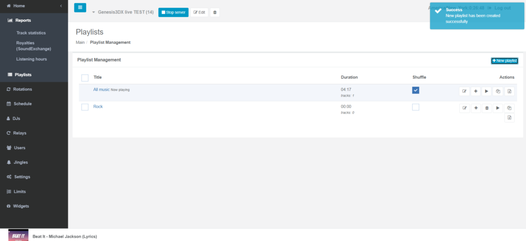Click the hamburger menu toggle button
Viewport: 526px width, 241px height.
(80, 8)
